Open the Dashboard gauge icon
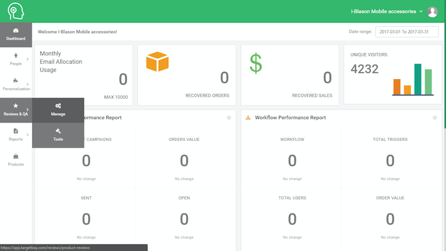 pyautogui.click(x=15, y=31)
